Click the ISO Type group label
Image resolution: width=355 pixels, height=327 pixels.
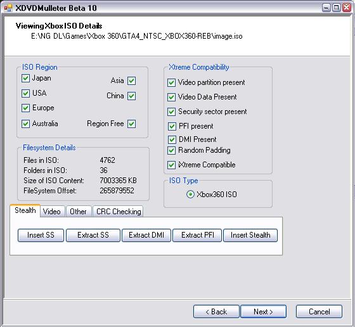click(184, 181)
